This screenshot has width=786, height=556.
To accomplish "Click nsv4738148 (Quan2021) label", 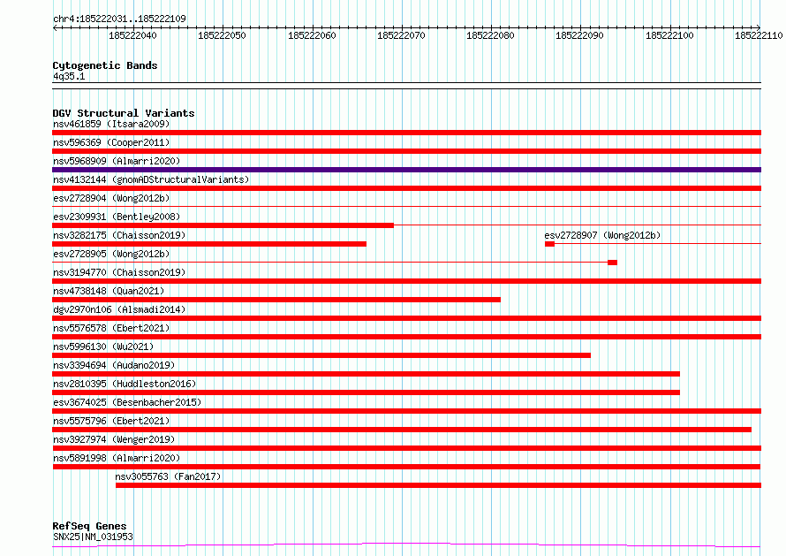I will point(109,291).
